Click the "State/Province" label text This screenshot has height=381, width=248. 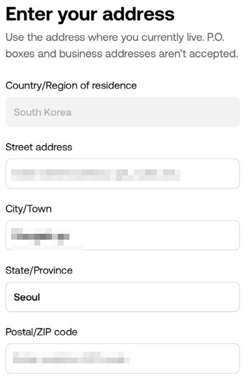click(x=39, y=270)
